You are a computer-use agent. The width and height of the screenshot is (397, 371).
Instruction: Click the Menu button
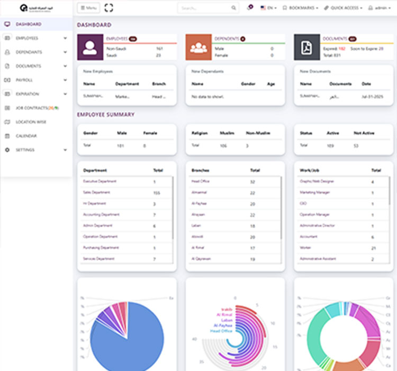click(x=88, y=8)
